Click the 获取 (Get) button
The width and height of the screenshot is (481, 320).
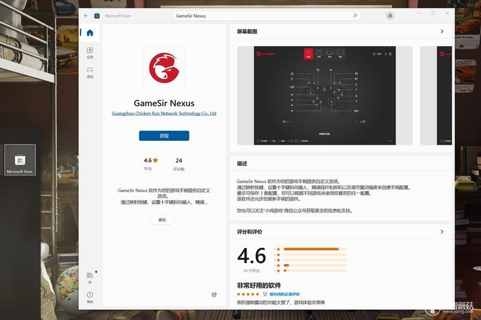[164, 136]
